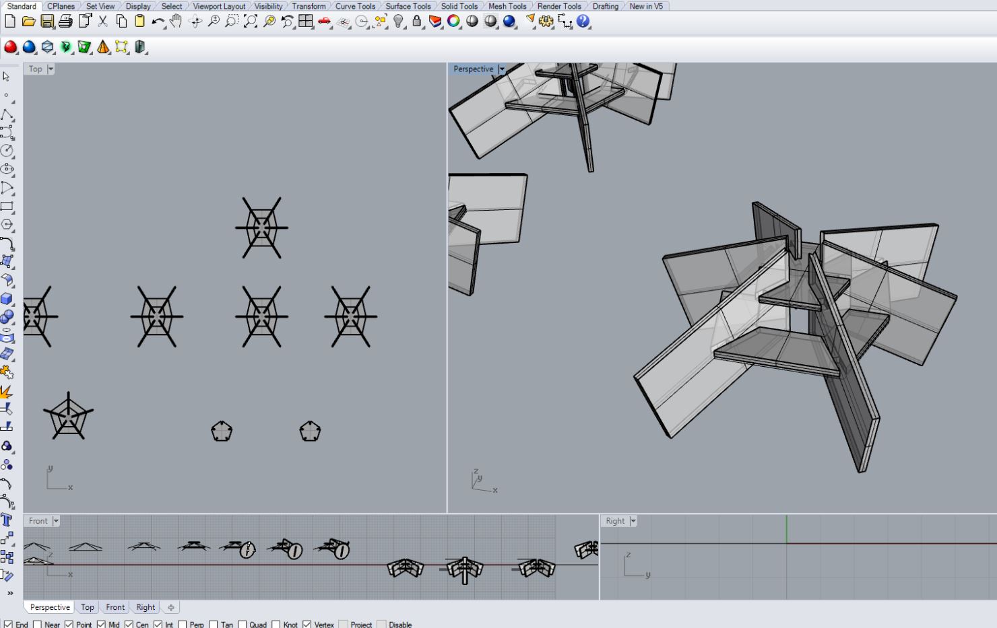
Task: Create a new file with the New icon
Action: click(10, 22)
